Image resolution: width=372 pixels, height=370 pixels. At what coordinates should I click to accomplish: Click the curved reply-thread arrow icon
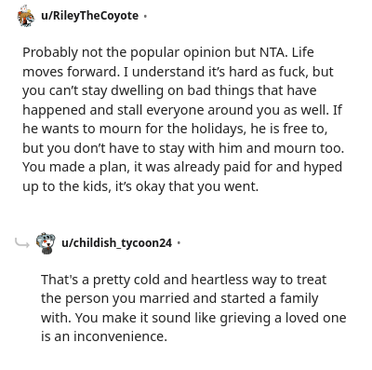coord(22,243)
